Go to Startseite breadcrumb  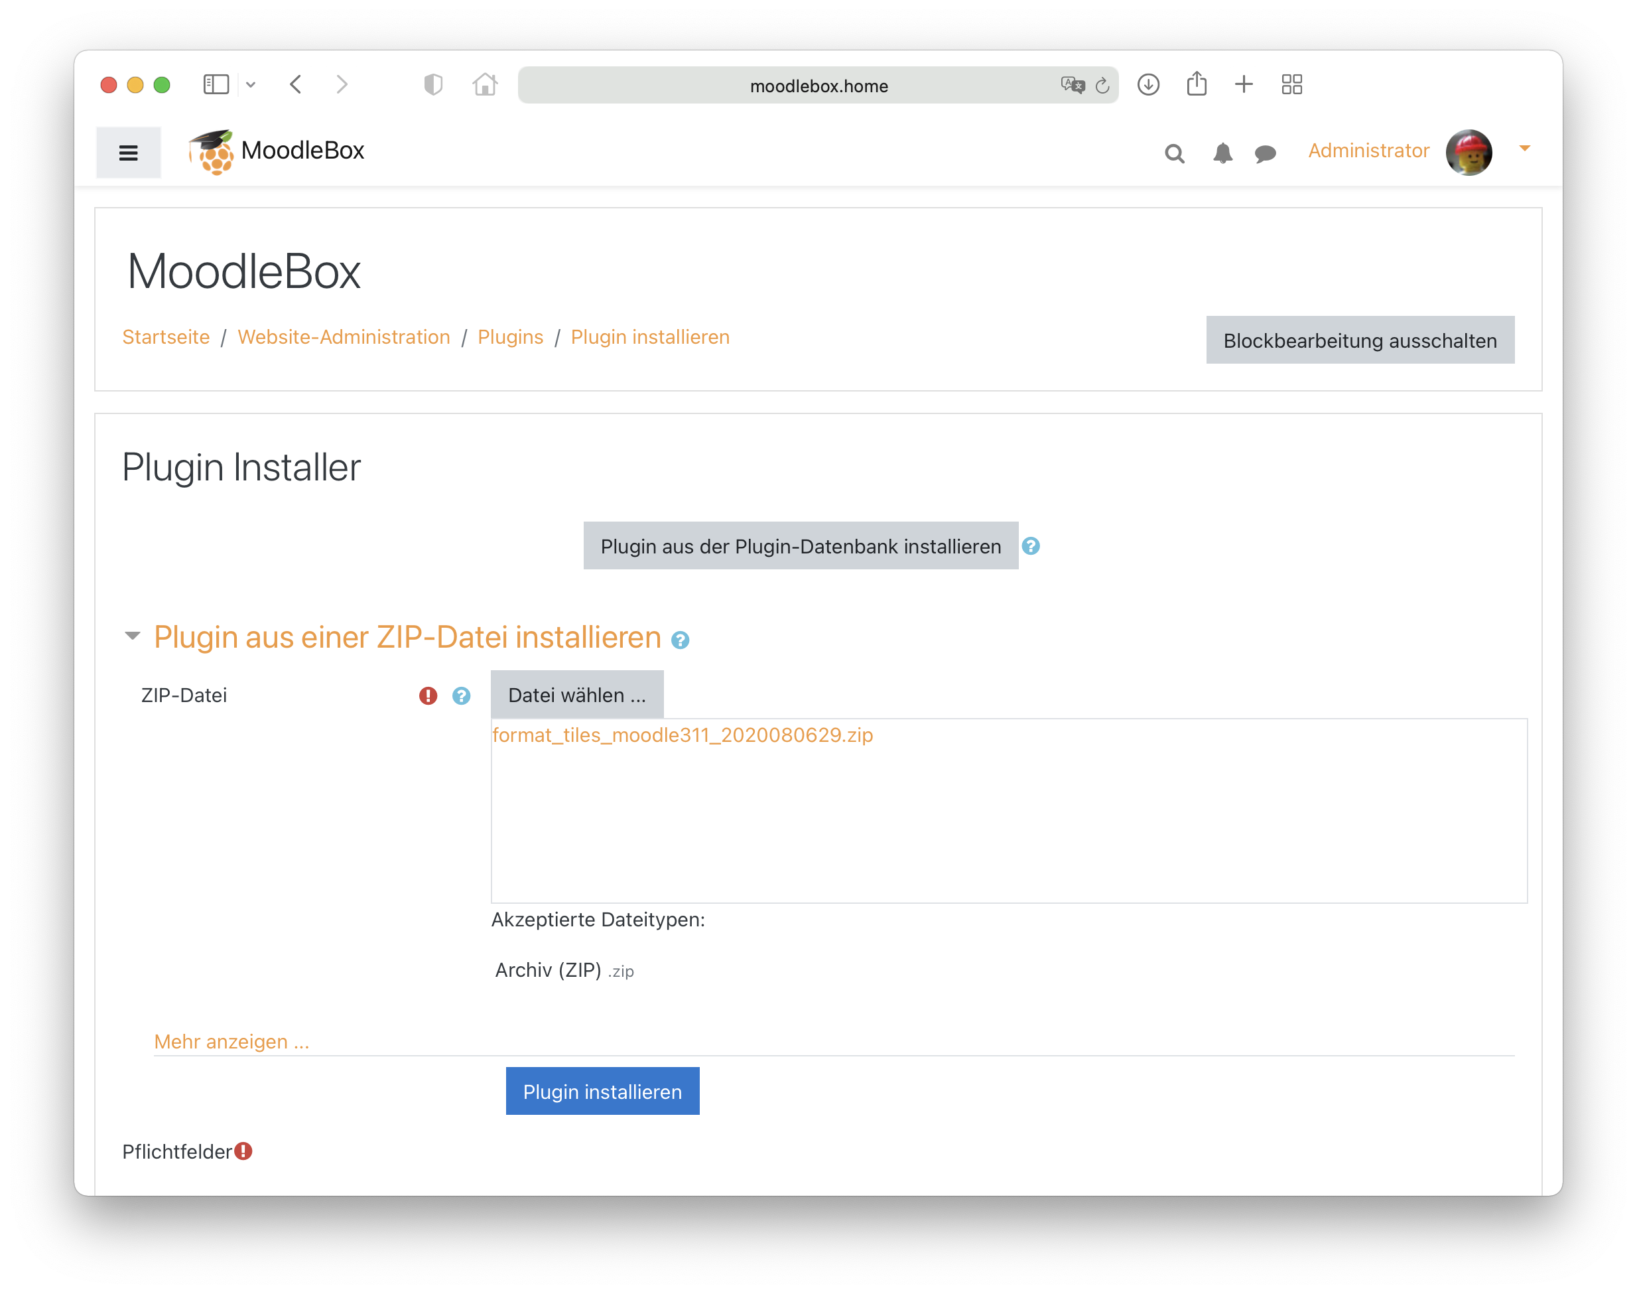(x=166, y=337)
